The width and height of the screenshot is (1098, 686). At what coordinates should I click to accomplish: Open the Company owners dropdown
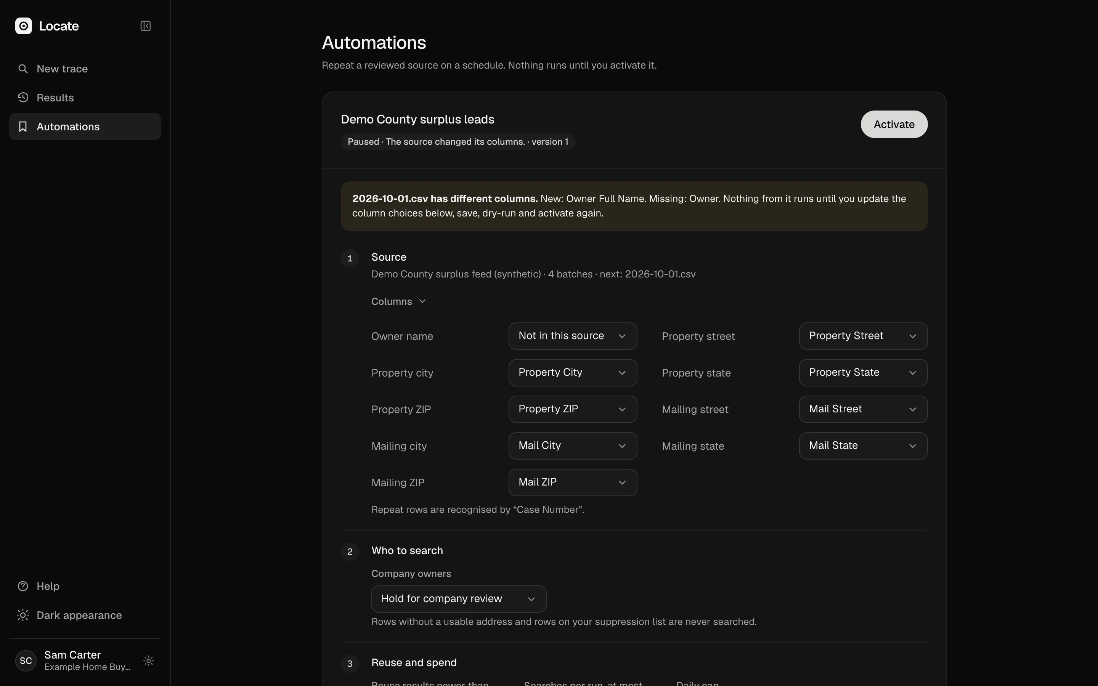459,599
